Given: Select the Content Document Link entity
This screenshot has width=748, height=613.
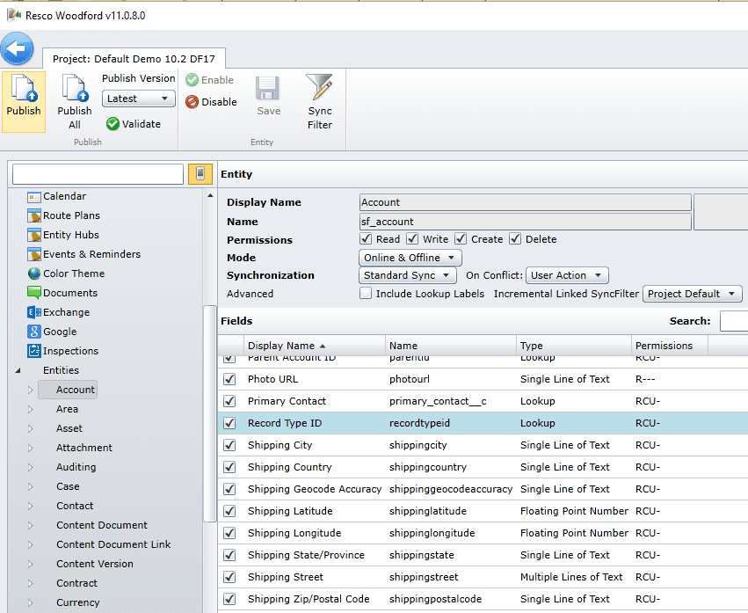Looking at the screenshot, I should [x=113, y=544].
